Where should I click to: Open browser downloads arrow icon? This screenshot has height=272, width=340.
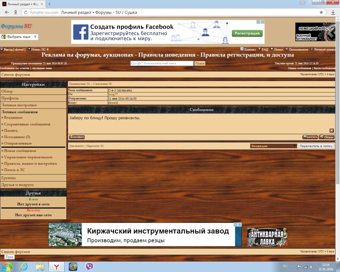point(333,12)
